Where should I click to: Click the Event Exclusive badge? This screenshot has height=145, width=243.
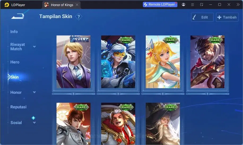[x=79, y=39]
